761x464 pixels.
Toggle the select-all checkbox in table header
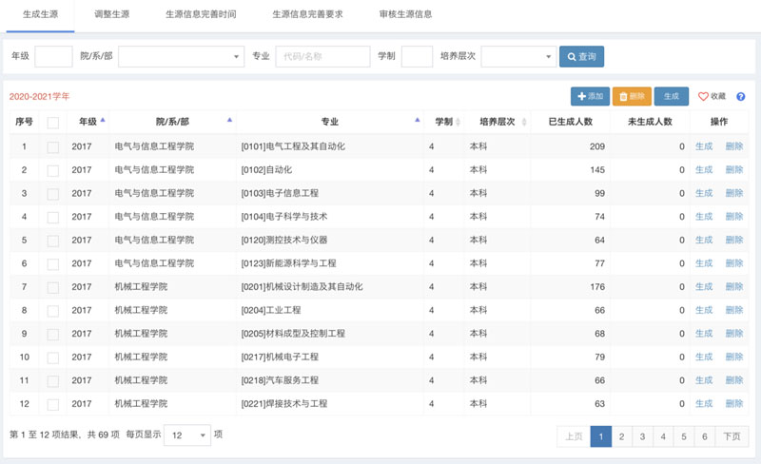pyautogui.click(x=53, y=123)
